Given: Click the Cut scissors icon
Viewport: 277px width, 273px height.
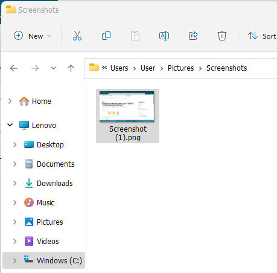Looking at the screenshot, I should pyautogui.click(x=77, y=36).
